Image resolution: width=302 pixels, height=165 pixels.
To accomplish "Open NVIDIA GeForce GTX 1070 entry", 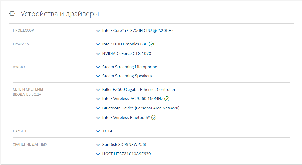I will click(127, 54).
